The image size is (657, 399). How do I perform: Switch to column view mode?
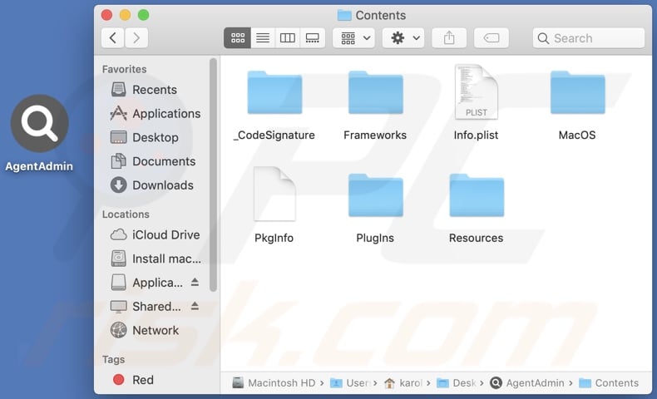(288, 38)
